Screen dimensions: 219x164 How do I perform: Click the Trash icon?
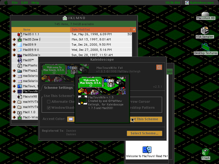point(206,152)
